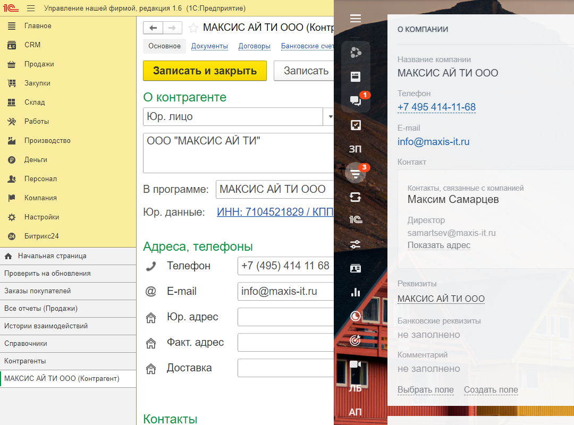
Task: Click the Доставка input field
Action: [285, 368]
